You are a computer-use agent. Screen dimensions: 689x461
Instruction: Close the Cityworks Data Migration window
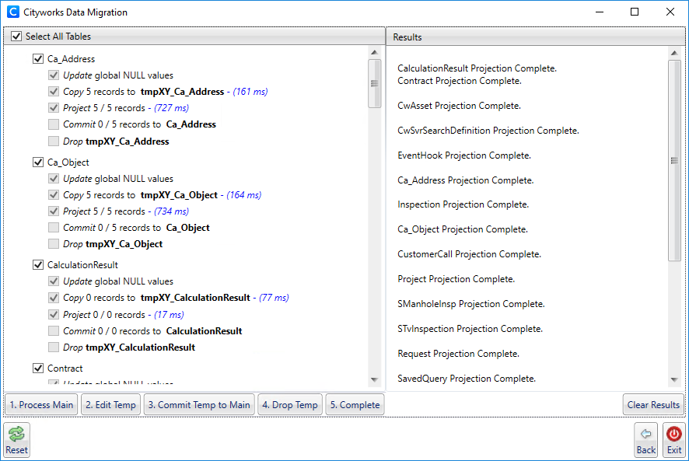pos(670,12)
